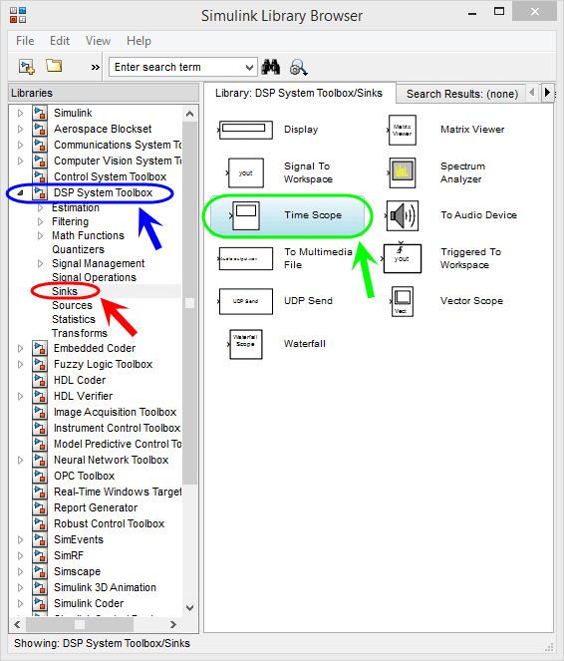Select Sources in the library tree
Screen dimensions: 564x661
click(x=72, y=305)
